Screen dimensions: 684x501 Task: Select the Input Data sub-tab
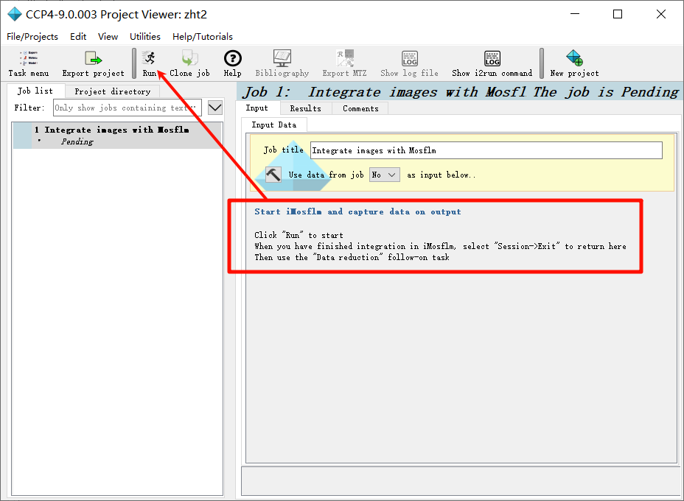coord(274,125)
